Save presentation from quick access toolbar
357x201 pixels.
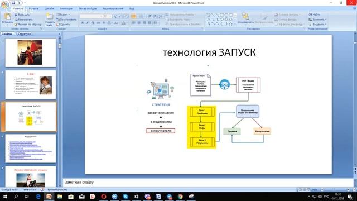coord(13,3)
